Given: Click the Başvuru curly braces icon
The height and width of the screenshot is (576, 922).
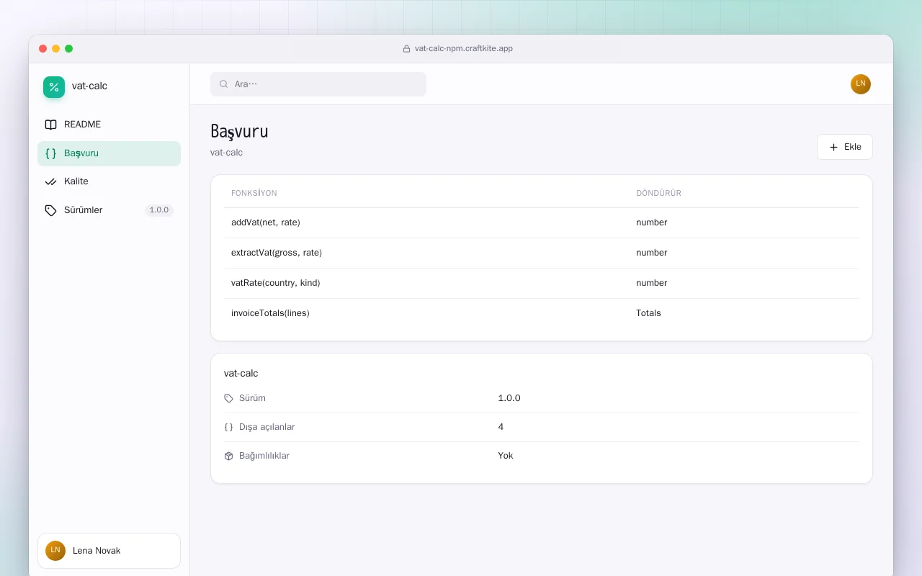Looking at the screenshot, I should click(50, 153).
